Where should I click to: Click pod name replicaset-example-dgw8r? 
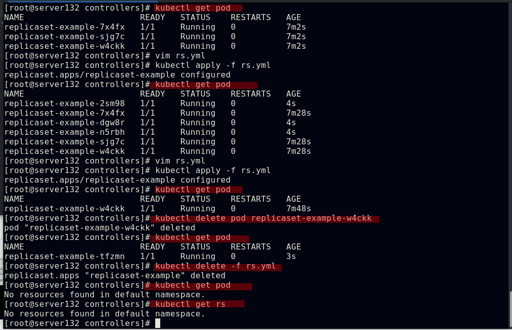(x=64, y=122)
